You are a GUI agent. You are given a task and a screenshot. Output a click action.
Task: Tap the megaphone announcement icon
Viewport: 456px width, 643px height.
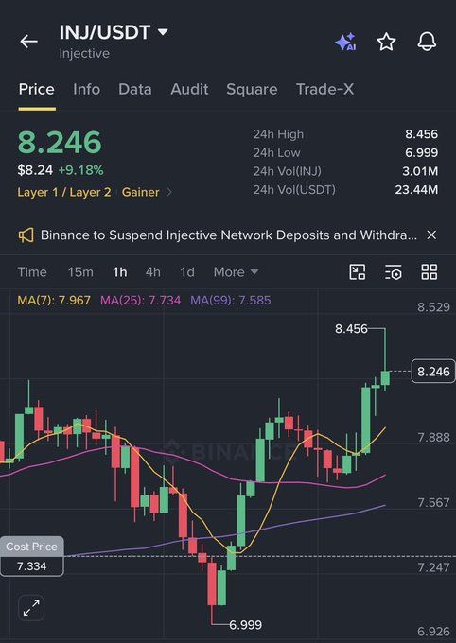click(26, 235)
